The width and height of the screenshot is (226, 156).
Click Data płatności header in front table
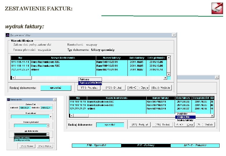(156, 58)
